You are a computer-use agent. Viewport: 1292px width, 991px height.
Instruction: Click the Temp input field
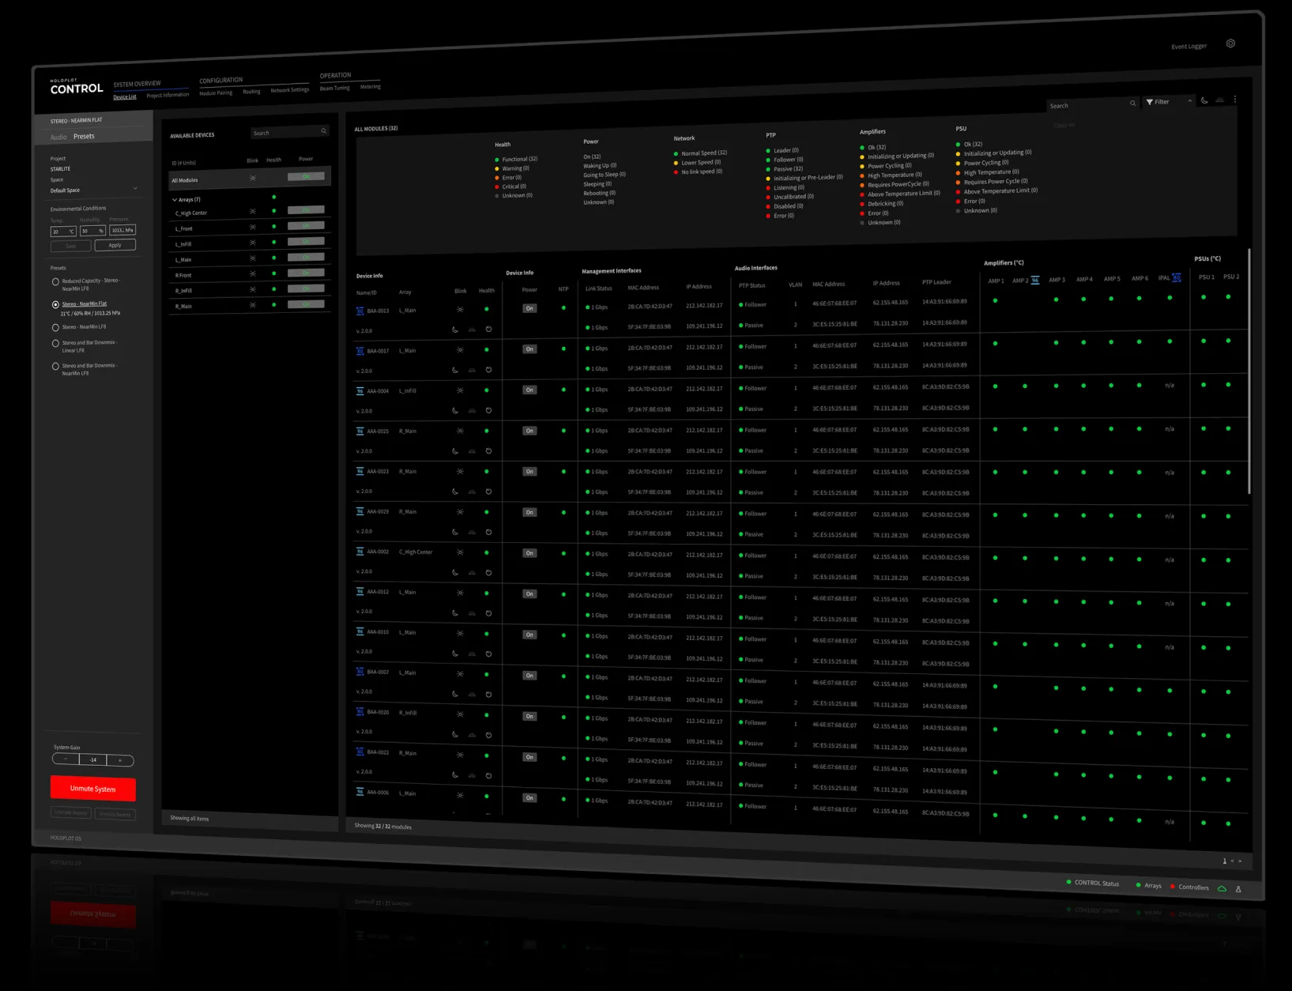coord(63,231)
